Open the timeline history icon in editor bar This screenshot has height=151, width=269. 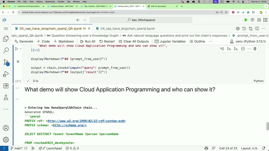[x=244, y=29]
